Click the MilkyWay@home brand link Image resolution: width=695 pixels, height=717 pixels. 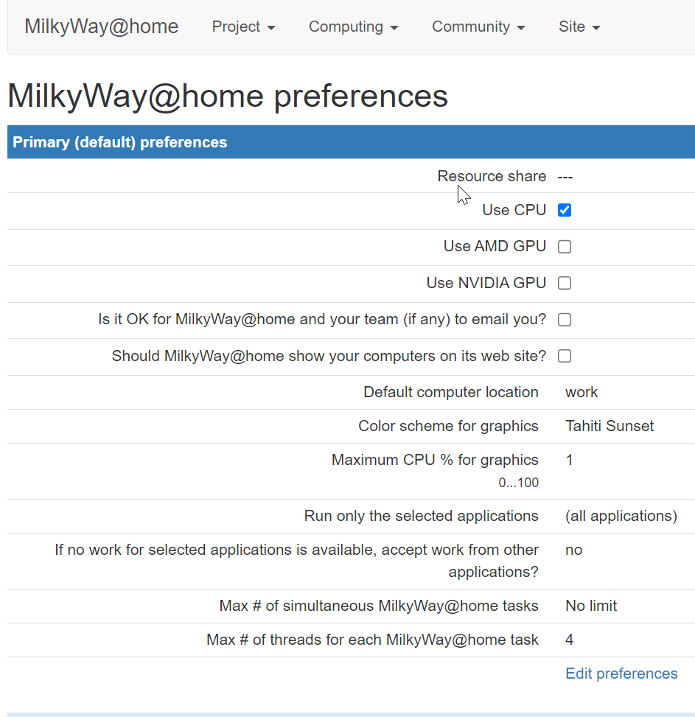pos(102,27)
